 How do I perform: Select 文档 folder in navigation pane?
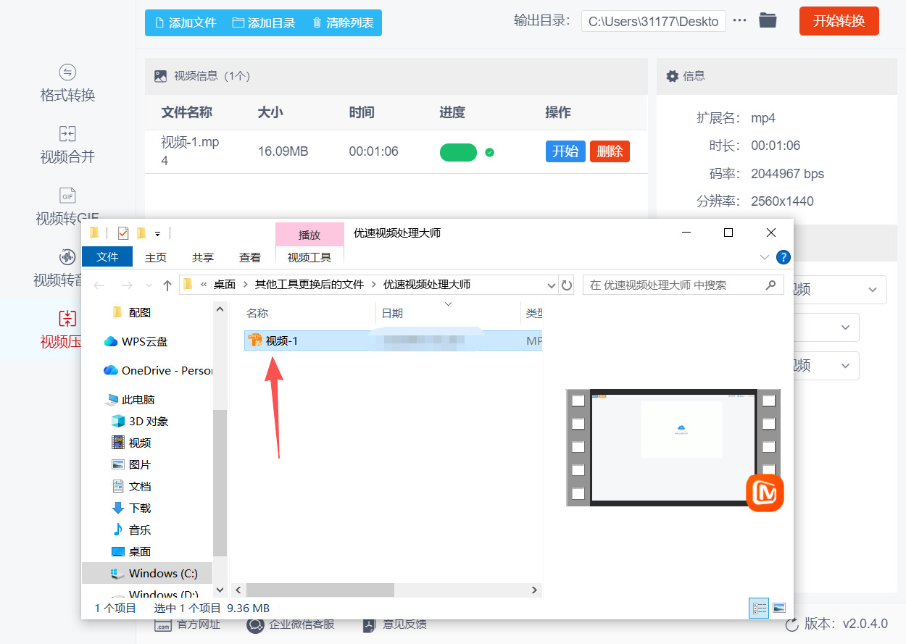point(131,486)
